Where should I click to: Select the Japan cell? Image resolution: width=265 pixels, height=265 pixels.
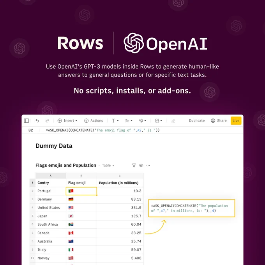pos(51,216)
